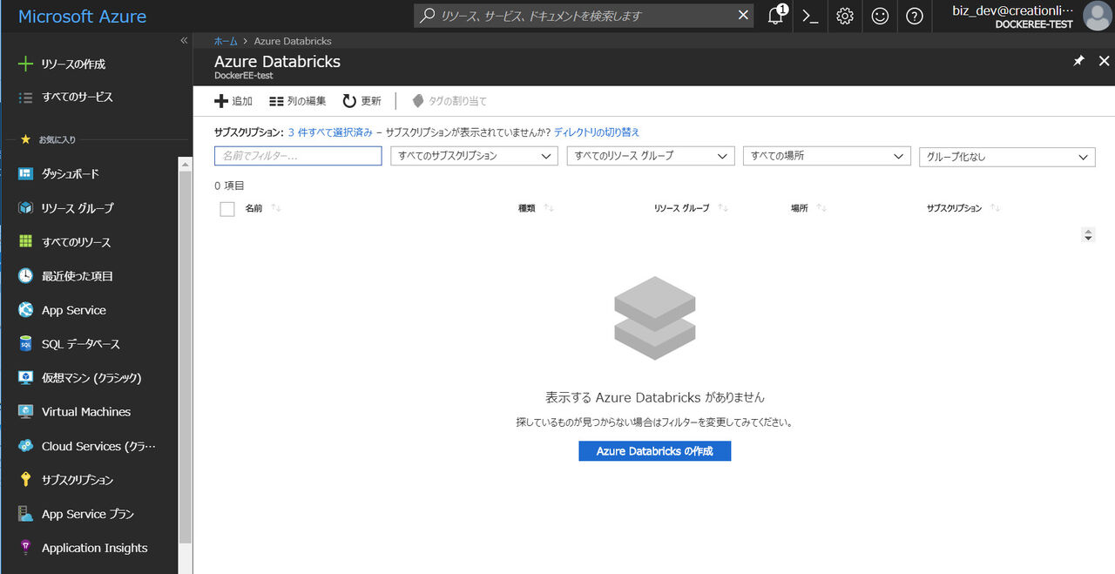Screen dimensions: 1115x574
Task: Sort by the 名前 column header
Action: (253, 209)
